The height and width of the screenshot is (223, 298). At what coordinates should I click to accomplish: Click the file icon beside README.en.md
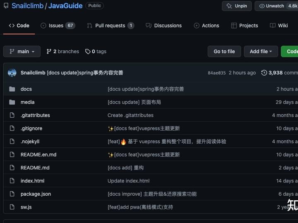coord(12,154)
